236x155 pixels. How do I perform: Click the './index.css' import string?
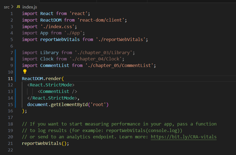pyautogui.click(x=57, y=27)
